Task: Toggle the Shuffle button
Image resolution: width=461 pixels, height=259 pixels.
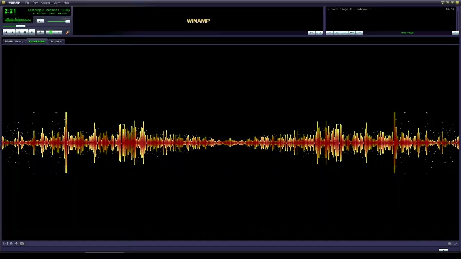Action: point(50,32)
